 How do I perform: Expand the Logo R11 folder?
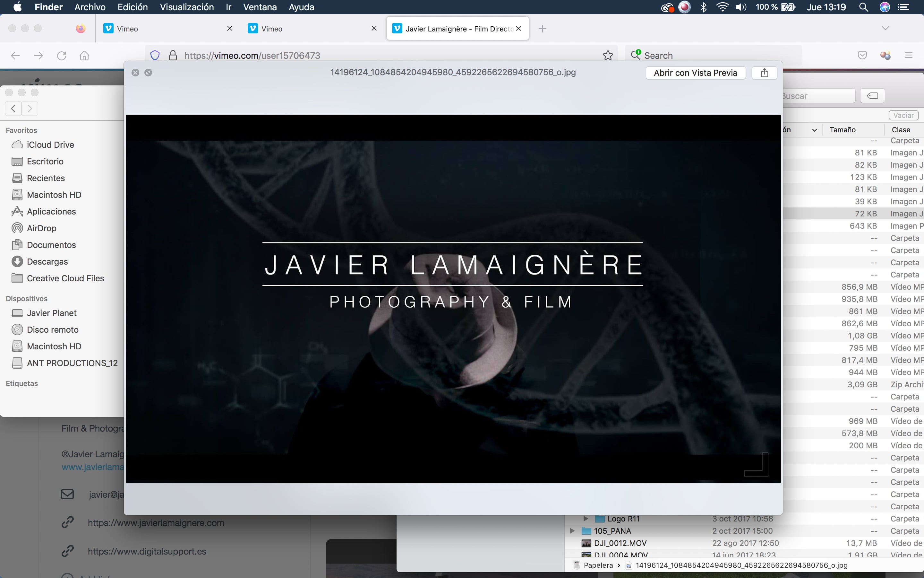[x=586, y=519]
